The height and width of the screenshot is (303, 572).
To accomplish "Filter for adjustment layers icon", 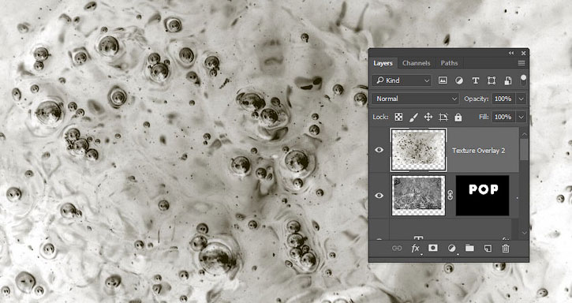I will (x=459, y=80).
